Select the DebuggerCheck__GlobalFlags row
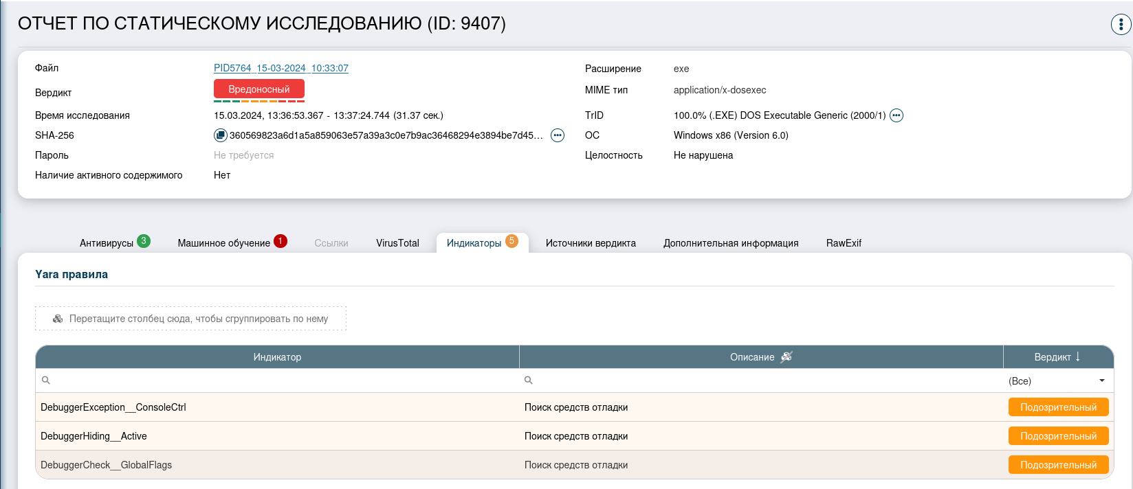The width and height of the screenshot is (1133, 489). [107, 465]
